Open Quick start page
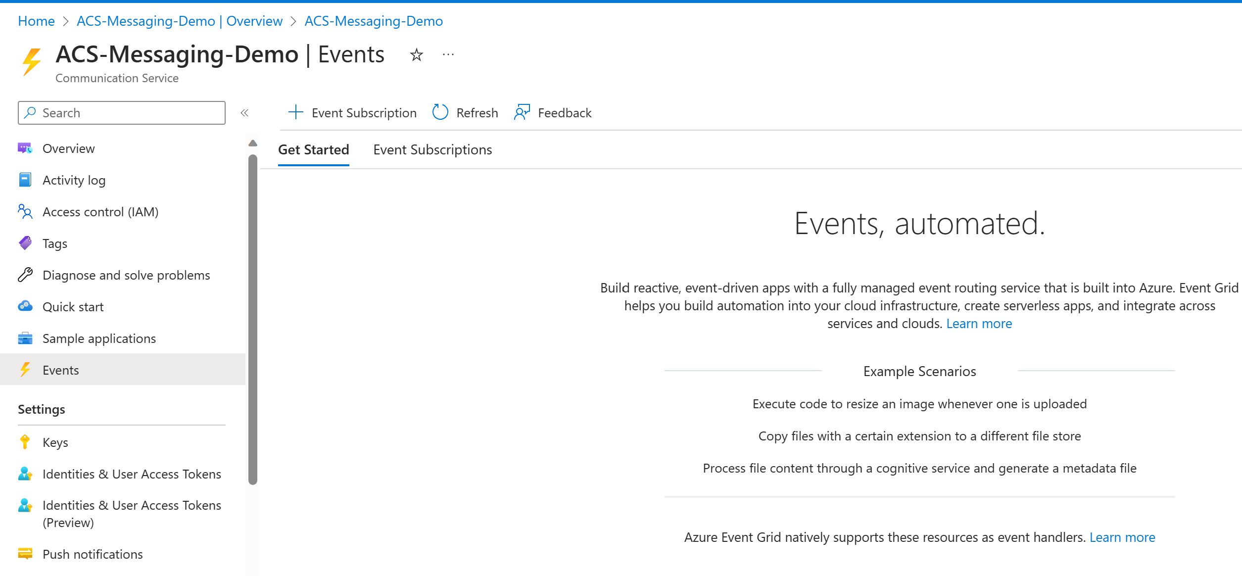Screen dimensions: 1242x576 [73, 307]
